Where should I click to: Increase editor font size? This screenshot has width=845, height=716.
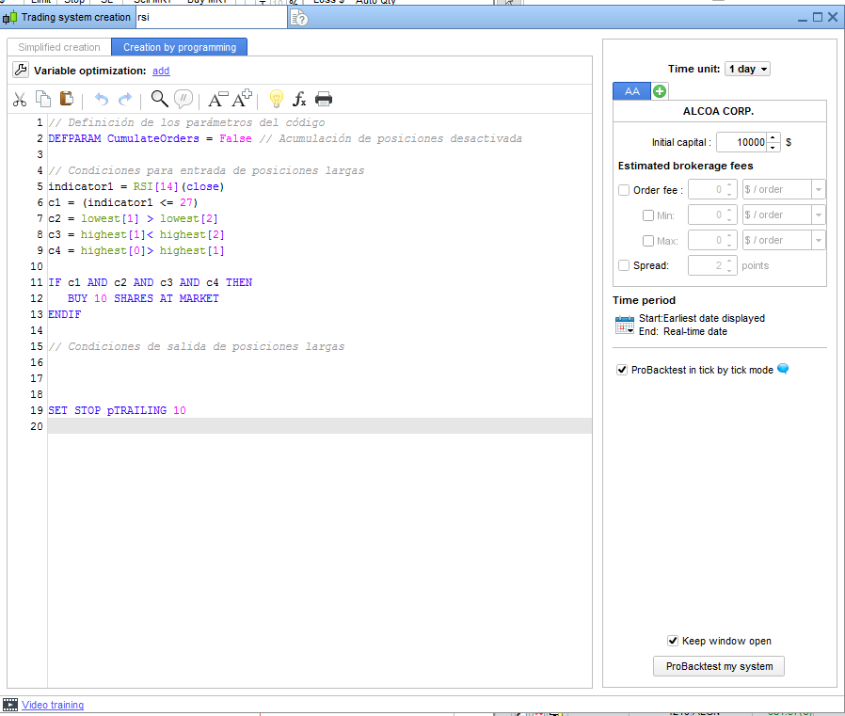(x=243, y=99)
